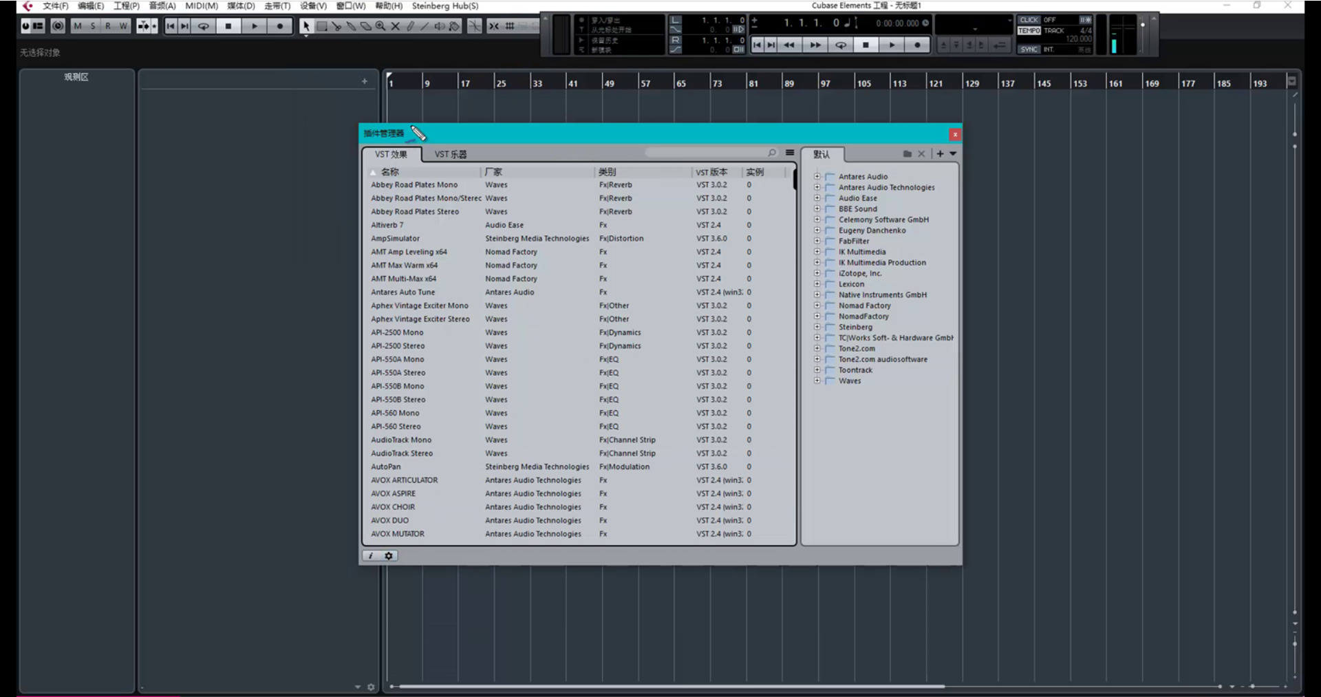
Task: Toggle Read automation (R) button in toolbar
Action: [x=108, y=26]
